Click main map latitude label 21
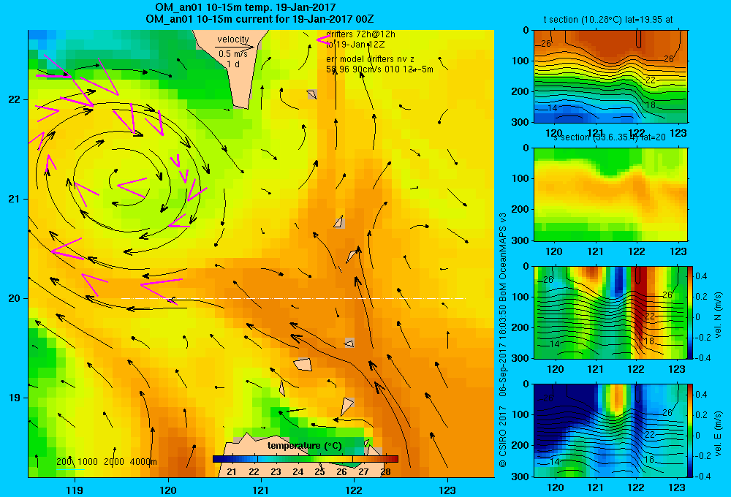Screen dimensions: 731x497 (x=14, y=199)
